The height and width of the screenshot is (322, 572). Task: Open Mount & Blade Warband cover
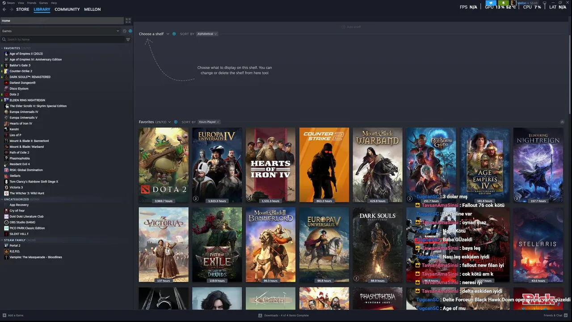378,165
